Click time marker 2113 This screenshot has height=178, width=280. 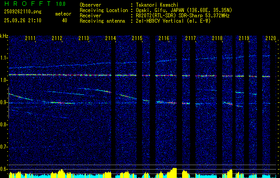(84, 38)
